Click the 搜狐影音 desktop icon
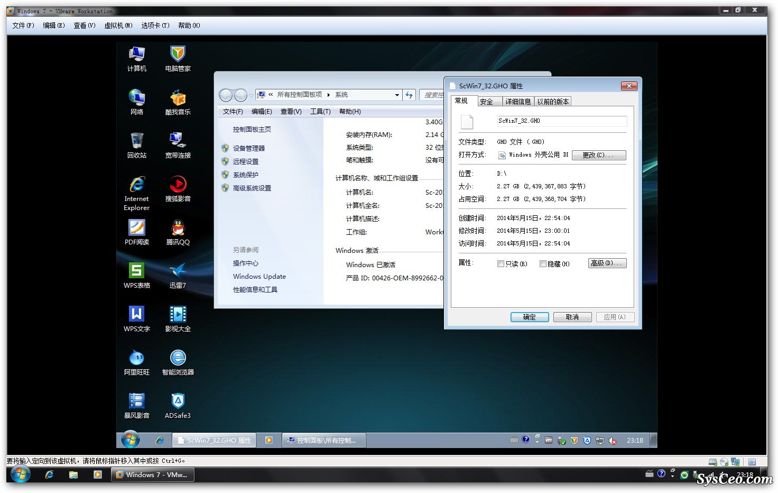This screenshot has height=493, width=778. 178,189
